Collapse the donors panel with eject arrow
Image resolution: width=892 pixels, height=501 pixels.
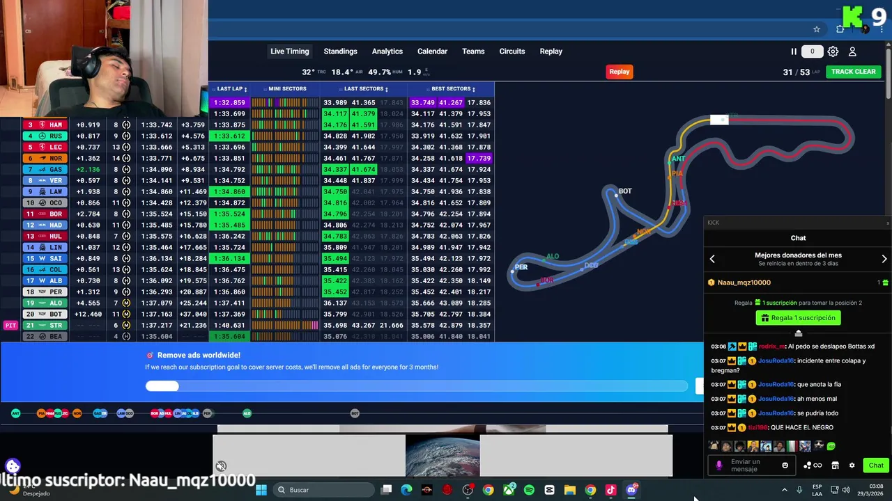coord(799,334)
